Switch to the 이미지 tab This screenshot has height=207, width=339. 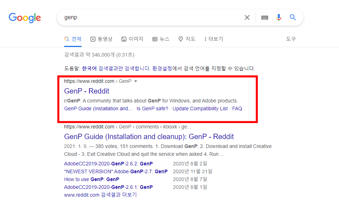[x=132, y=39]
